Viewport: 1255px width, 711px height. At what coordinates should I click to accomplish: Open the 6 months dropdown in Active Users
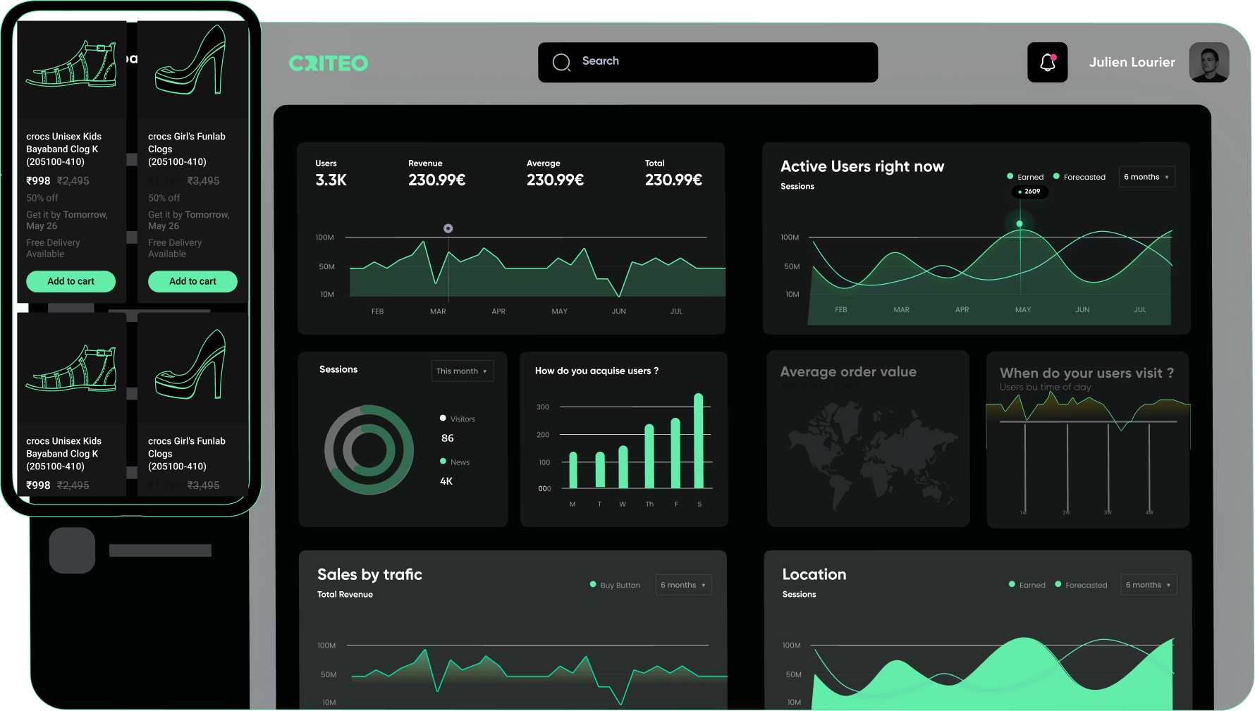pyautogui.click(x=1146, y=177)
